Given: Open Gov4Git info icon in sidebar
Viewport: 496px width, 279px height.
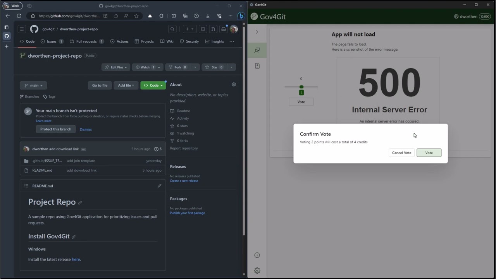Looking at the screenshot, I should [x=257, y=255].
